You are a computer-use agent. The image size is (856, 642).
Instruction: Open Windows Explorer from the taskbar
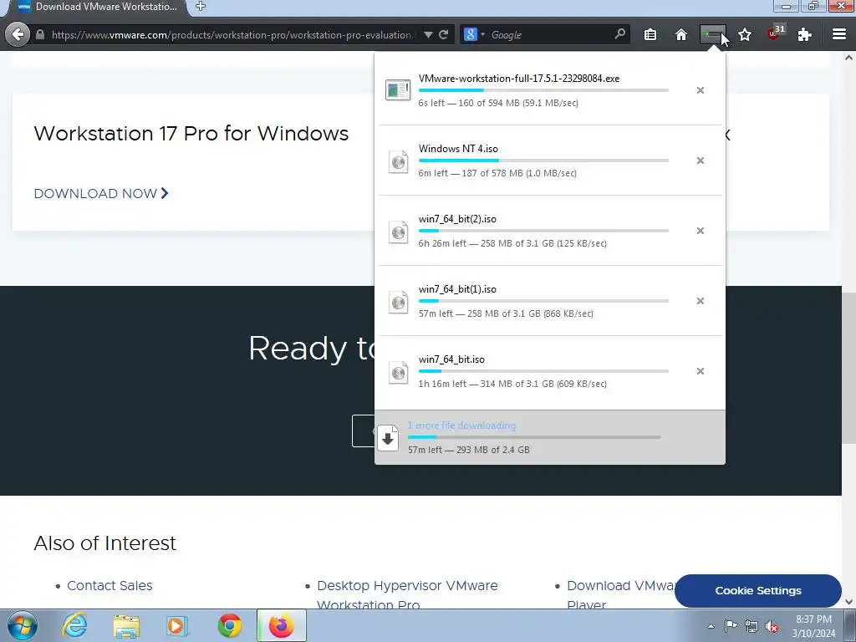[126, 626]
